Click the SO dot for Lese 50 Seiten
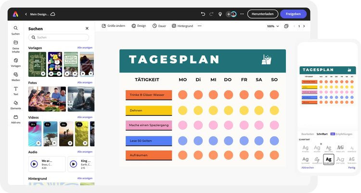Image resolution: width=361 pixels, height=193 pixels. point(274,141)
